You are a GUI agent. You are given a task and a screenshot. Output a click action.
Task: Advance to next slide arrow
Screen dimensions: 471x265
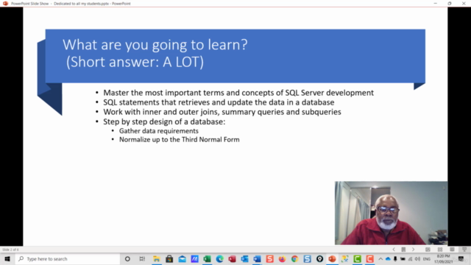(x=414, y=250)
